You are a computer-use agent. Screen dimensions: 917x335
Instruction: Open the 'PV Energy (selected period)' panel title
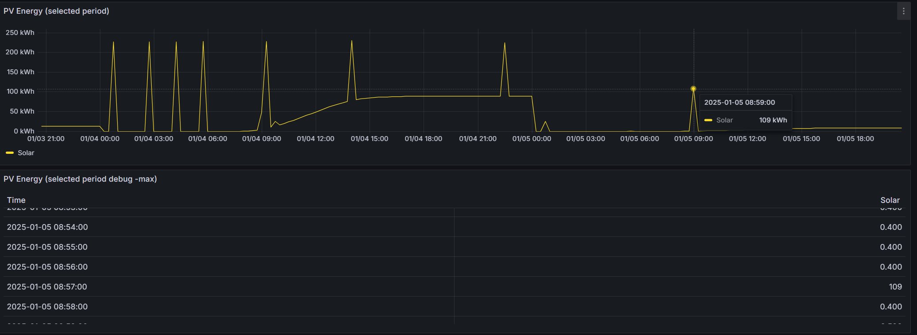(56, 11)
